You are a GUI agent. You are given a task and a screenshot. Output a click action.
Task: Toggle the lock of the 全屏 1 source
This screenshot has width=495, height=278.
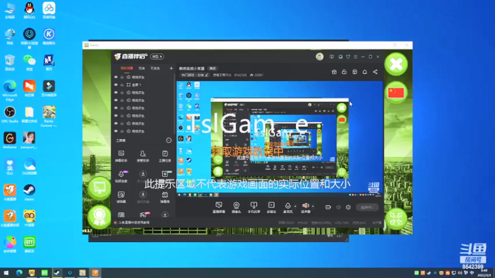[122, 85]
